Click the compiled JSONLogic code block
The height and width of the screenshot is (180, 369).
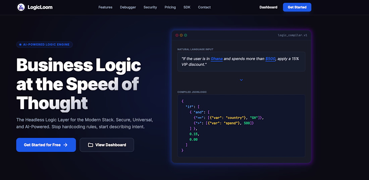pos(241,126)
